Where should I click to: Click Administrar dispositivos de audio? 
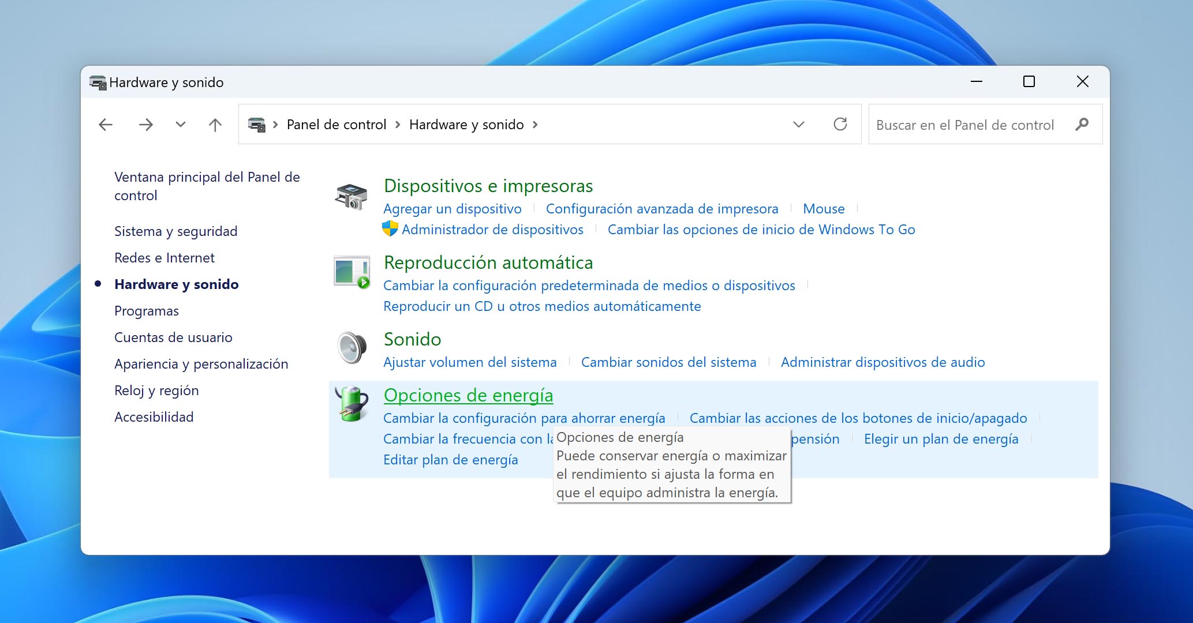tap(882, 362)
